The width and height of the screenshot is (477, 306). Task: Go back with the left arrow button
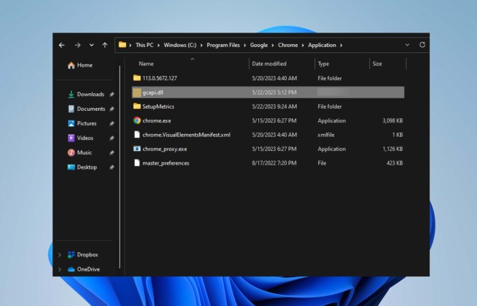[x=62, y=46]
